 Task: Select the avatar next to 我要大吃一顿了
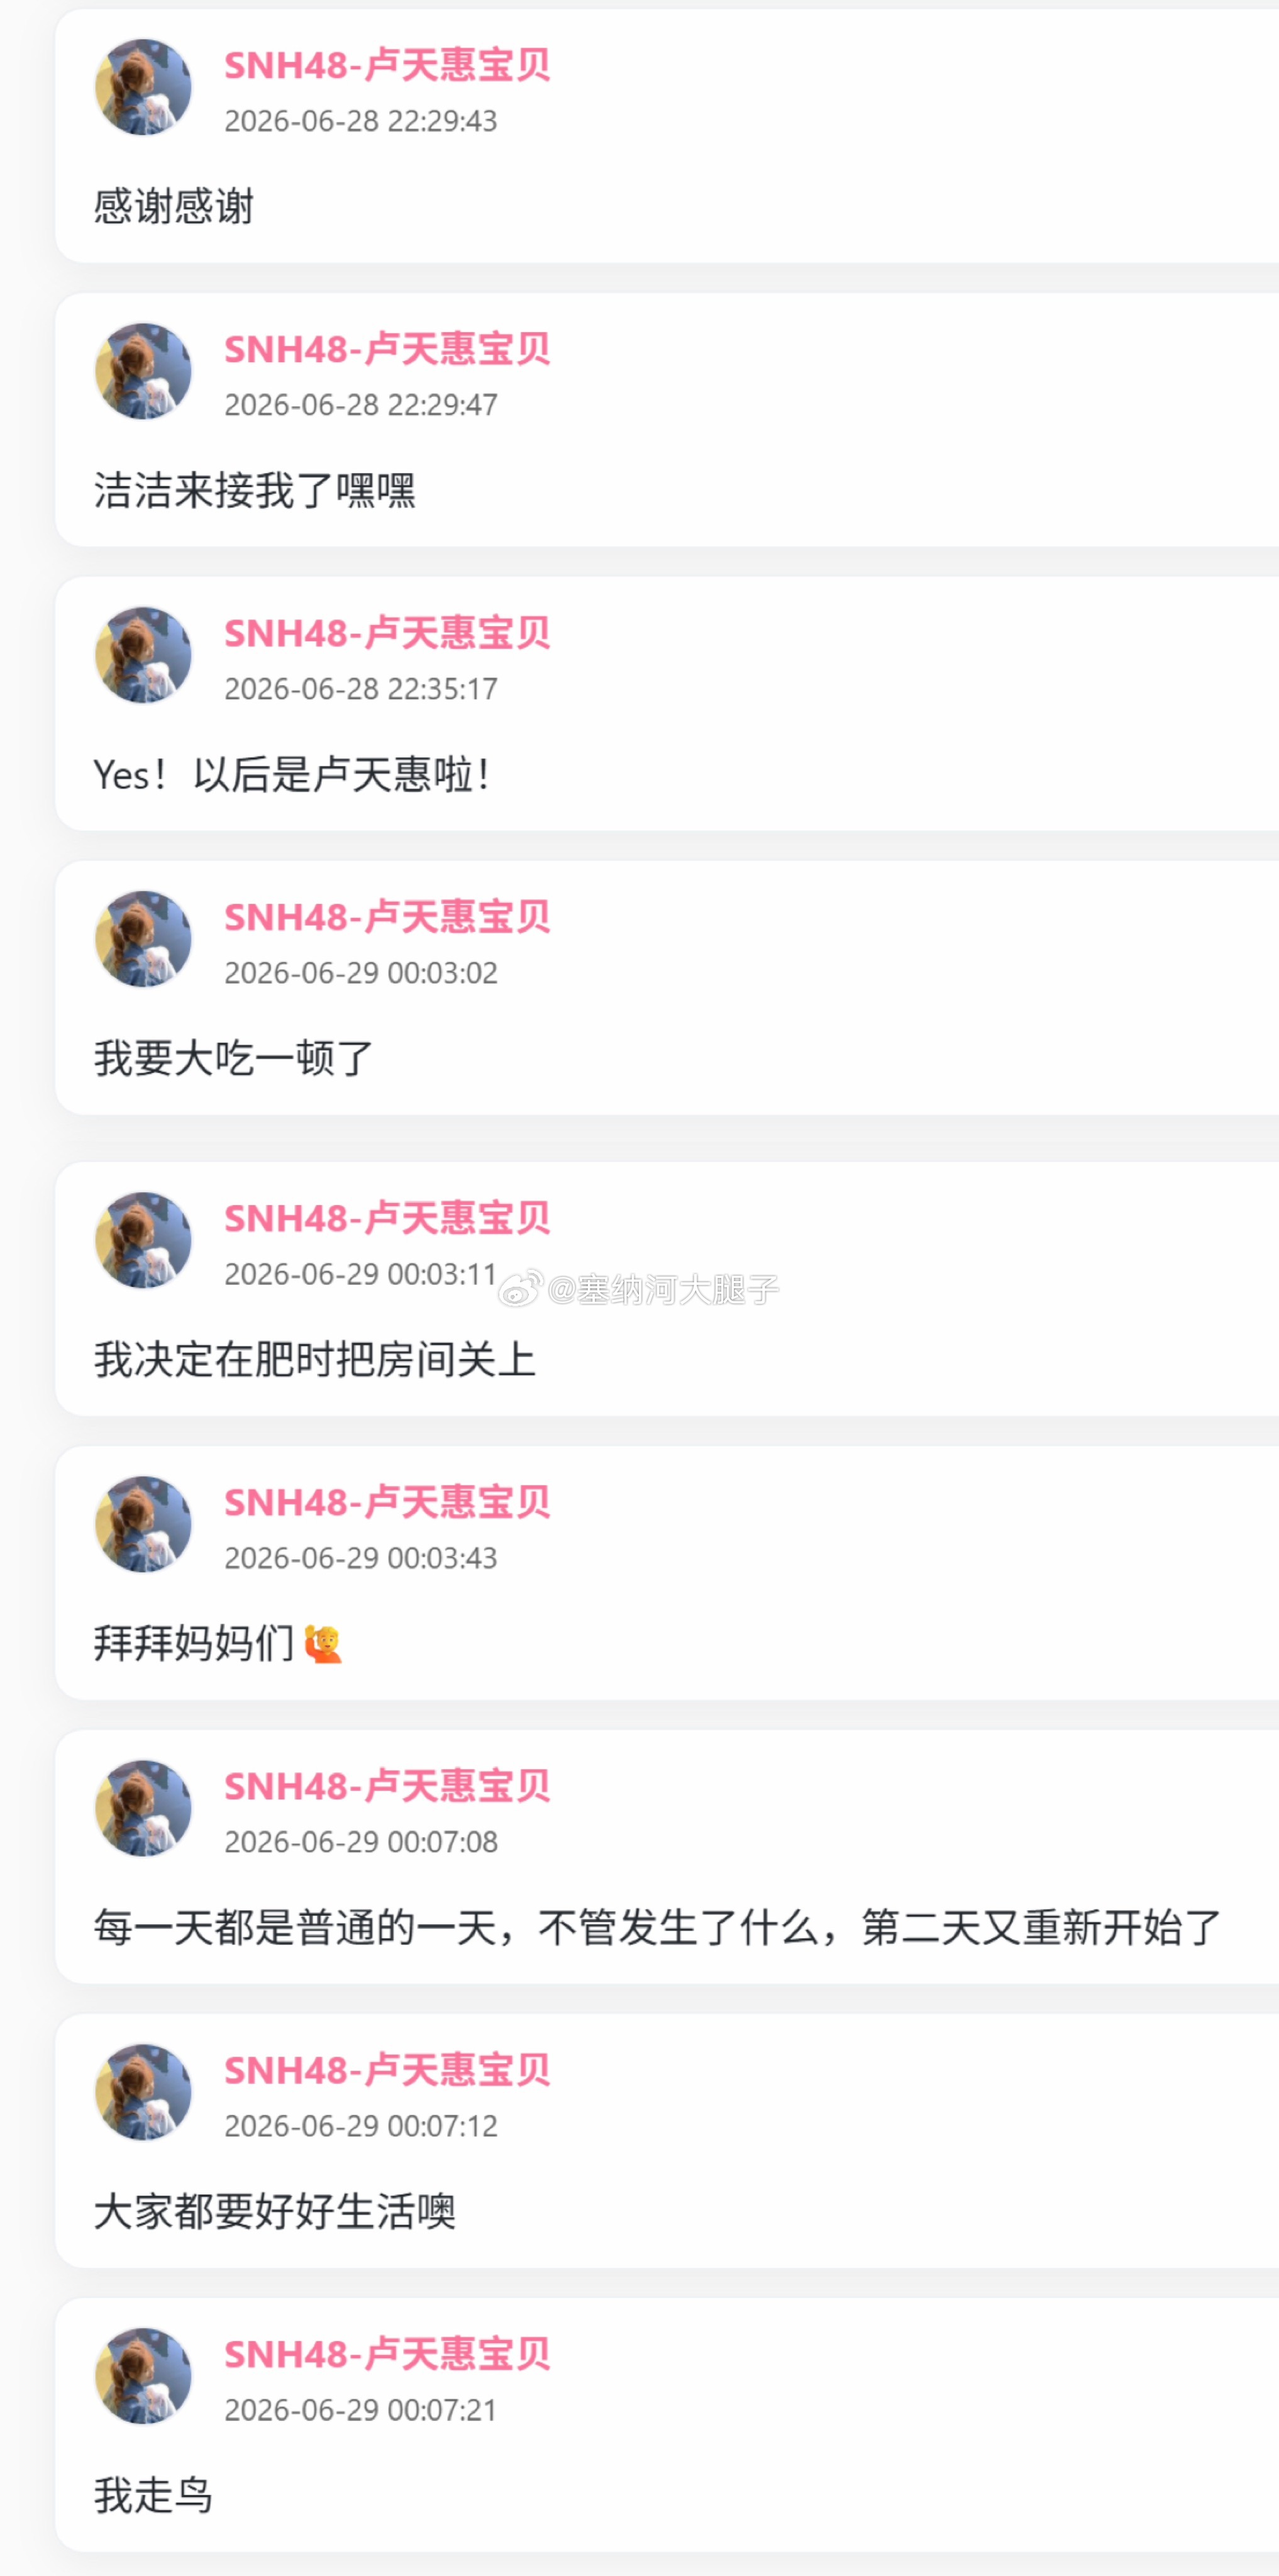tap(143, 939)
